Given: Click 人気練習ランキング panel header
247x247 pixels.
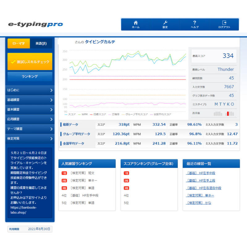Looking at the screenshot, I should pos(87,164).
